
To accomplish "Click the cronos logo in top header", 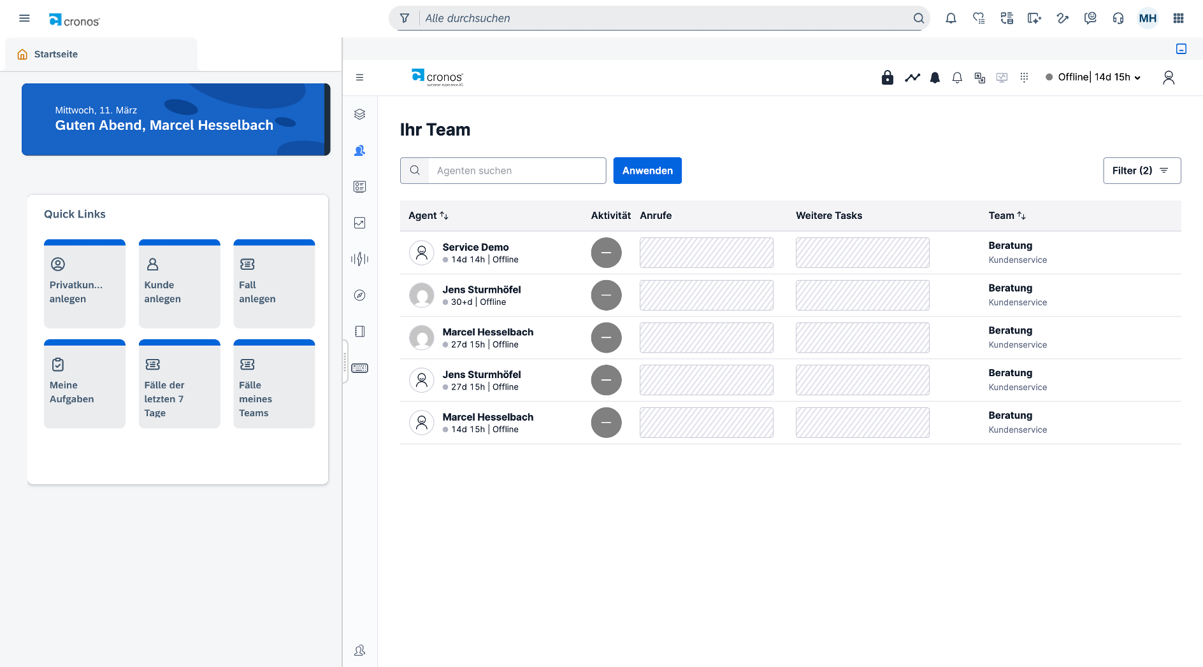I will [x=75, y=20].
